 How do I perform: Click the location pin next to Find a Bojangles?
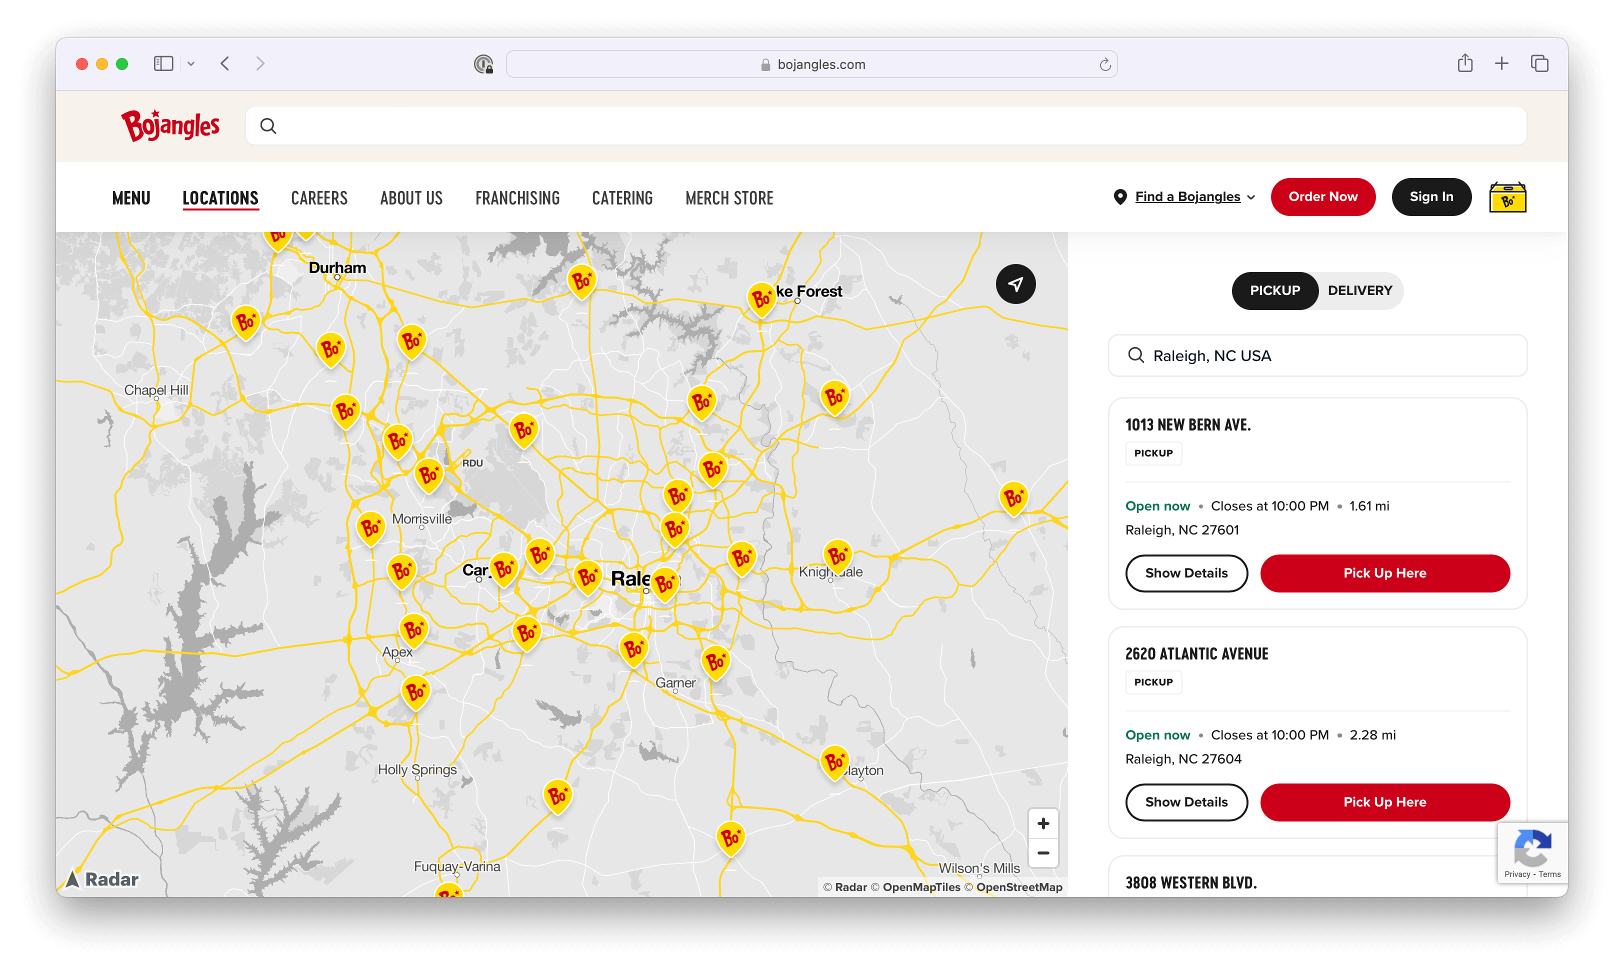[x=1120, y=197]
